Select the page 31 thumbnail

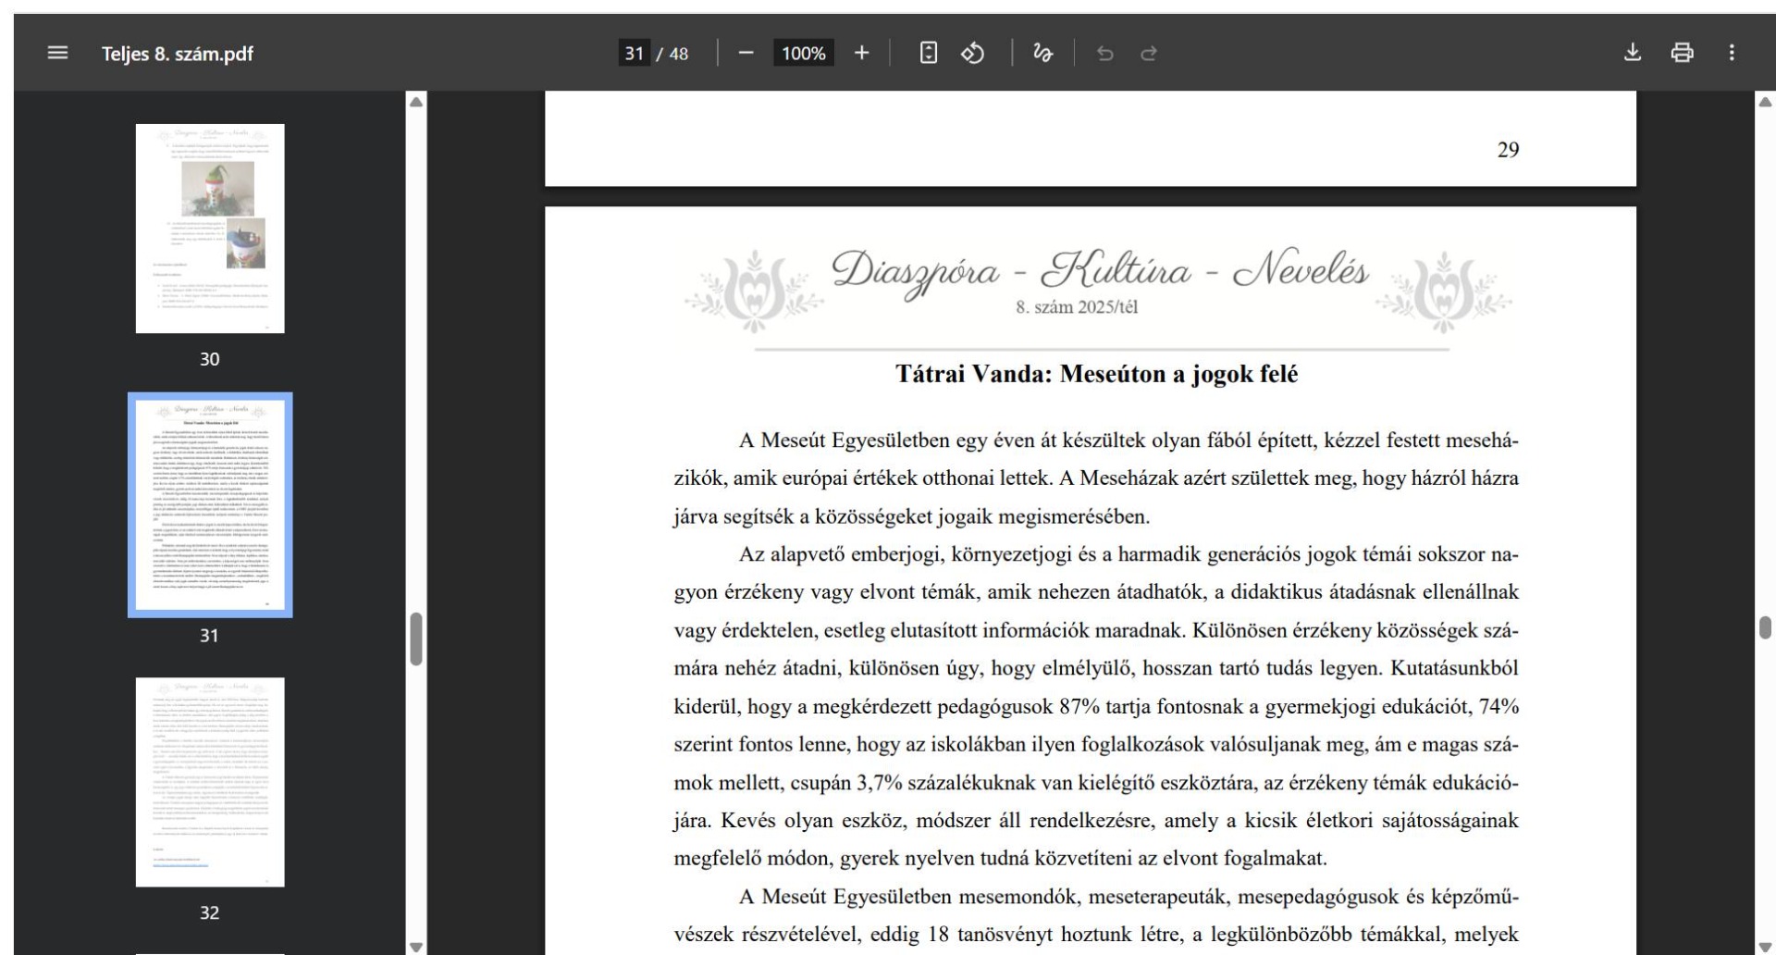(210, 504)
